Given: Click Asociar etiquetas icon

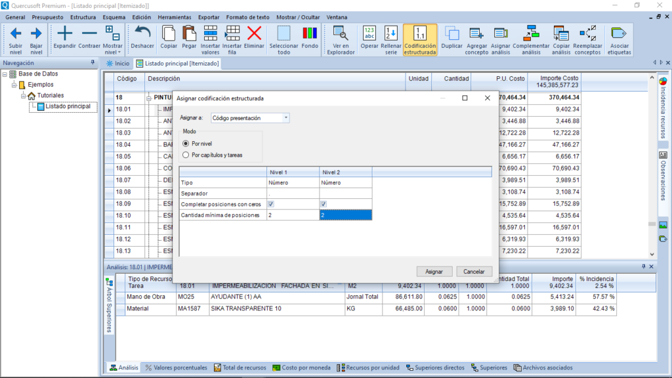Looking at the screenshot, I should point(619,33).
